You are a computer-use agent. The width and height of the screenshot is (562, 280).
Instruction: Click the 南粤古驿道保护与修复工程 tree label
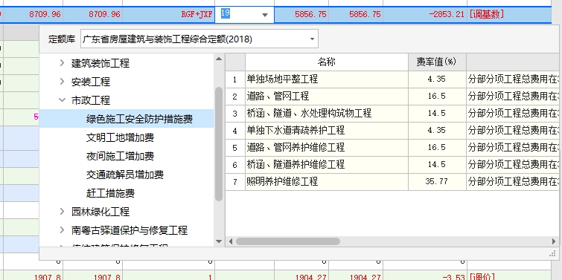[x=130, y=230]
